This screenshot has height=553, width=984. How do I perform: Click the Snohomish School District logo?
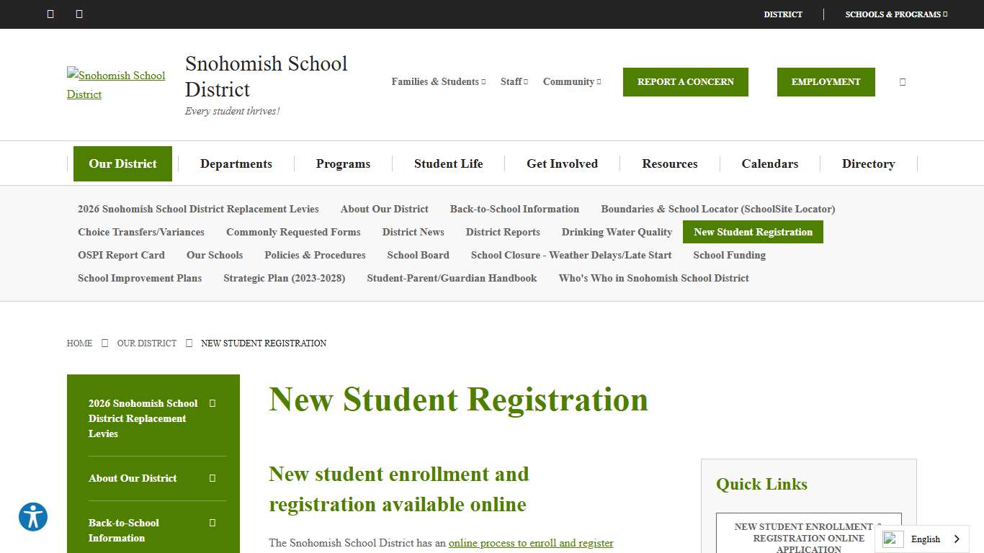click(x=116, y=84)
